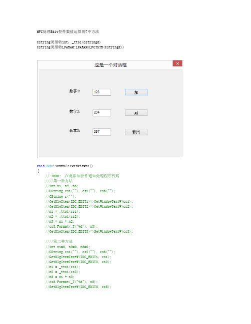Click the heading MFC处理Edit控件数值运算的7中方法
The width and height of the screenshot is (251, 324).
coord(68,31)
